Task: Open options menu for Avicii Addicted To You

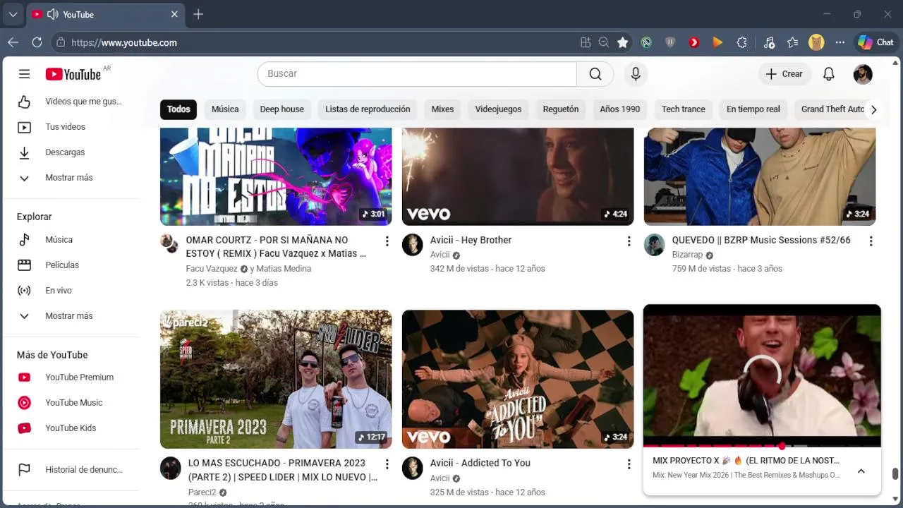Action: [x=629, y=464]
